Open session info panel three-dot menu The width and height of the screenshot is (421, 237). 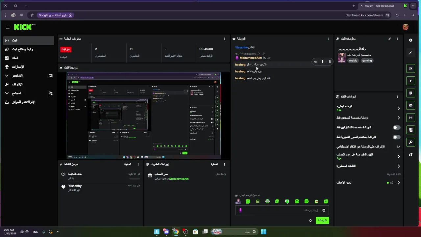[x=225, y=39]
